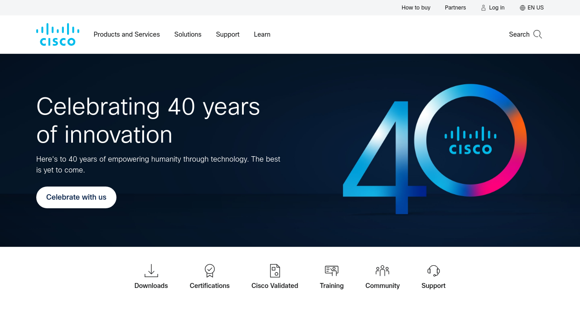Click the Cisco Validated document icon
The width and height of the screenshot is (580, 326).
(275, 271)
